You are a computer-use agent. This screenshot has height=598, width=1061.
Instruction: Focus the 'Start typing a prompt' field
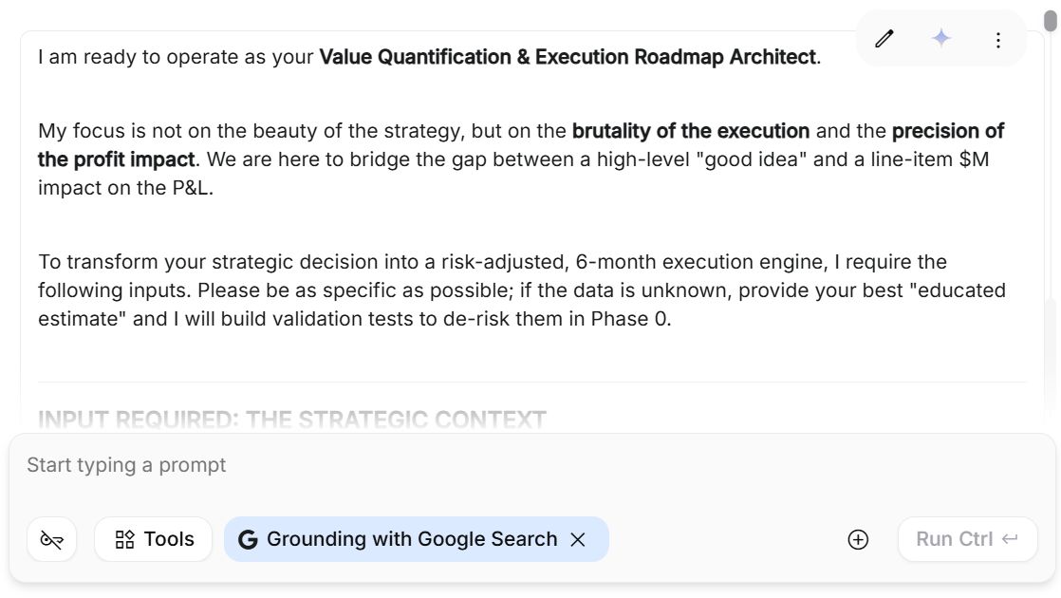tap(380, 465)
